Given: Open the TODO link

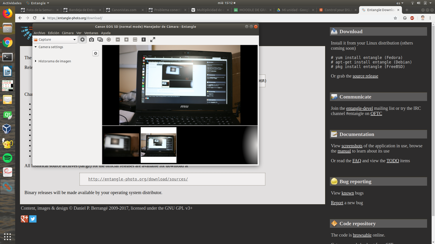Looking at the screenshot, I should 393,161.
